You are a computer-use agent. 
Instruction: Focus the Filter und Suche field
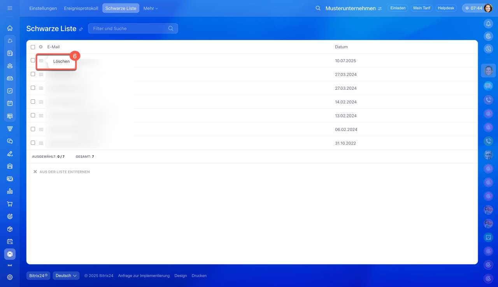point(133,28)
